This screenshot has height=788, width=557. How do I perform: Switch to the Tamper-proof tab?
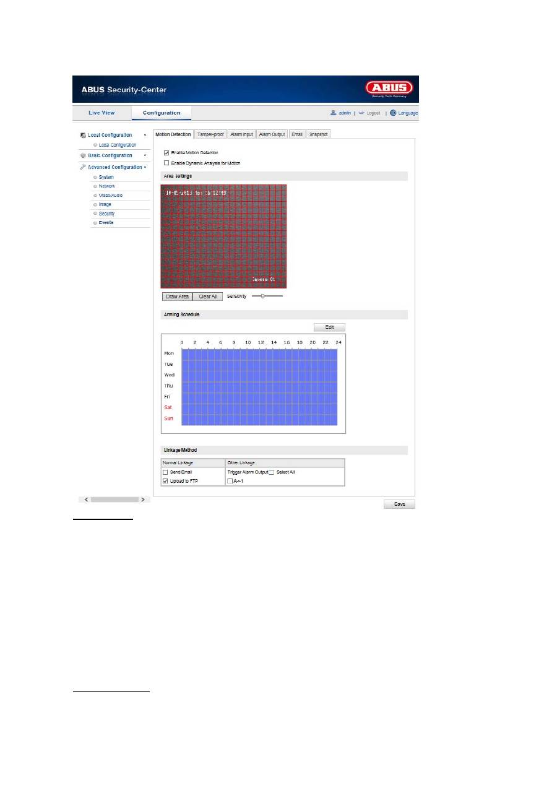point(210,134)
